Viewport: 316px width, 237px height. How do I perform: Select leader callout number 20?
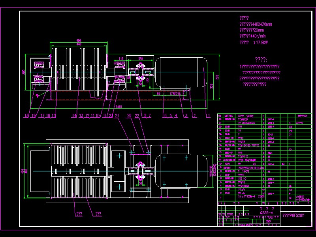129,116
